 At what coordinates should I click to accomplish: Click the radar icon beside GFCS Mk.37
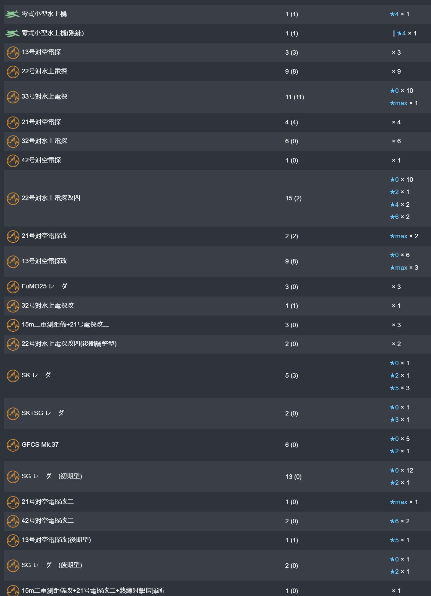click(13, 445)
